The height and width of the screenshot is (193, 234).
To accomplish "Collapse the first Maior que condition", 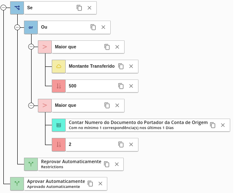I will (x=31, y=47).
